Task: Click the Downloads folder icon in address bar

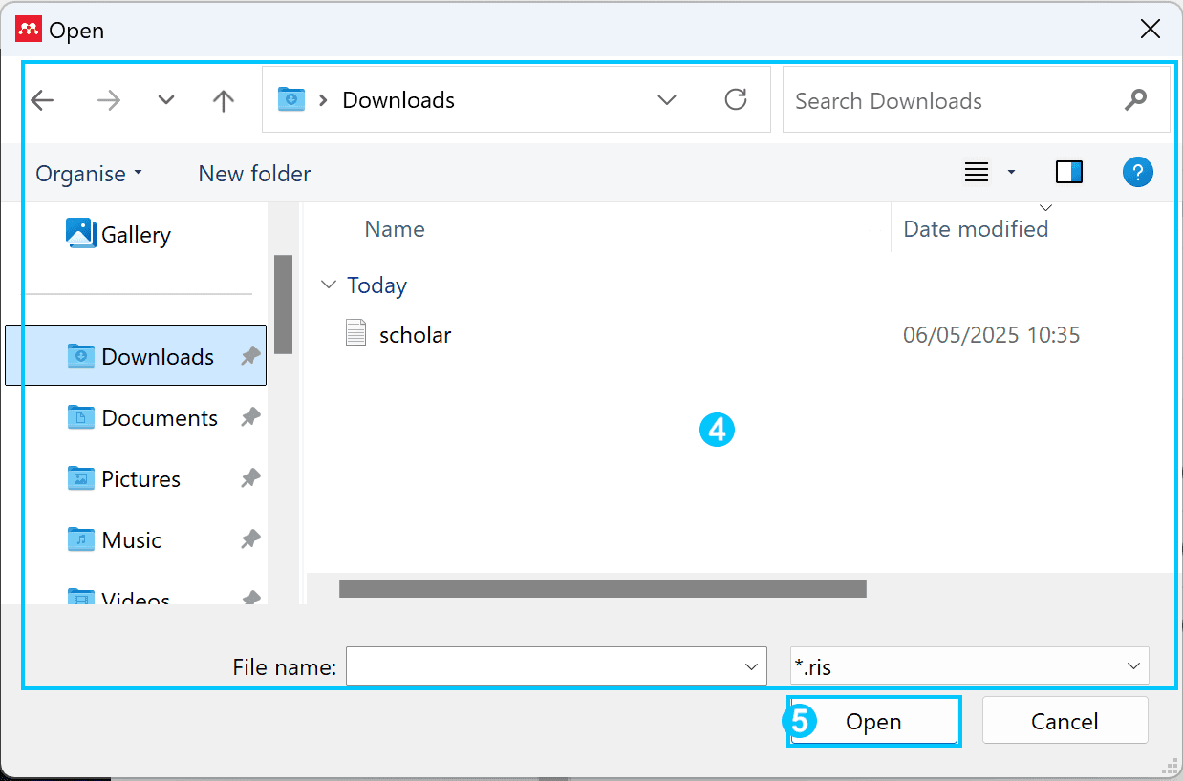Action: pos(290,99)
